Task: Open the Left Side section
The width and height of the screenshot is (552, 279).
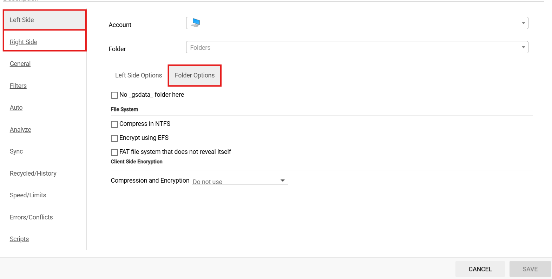Action: 22,20
